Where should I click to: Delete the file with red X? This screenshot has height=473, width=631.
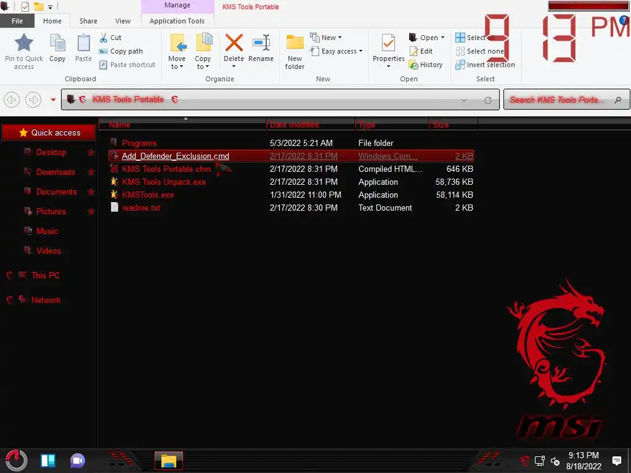coord(234,42)
